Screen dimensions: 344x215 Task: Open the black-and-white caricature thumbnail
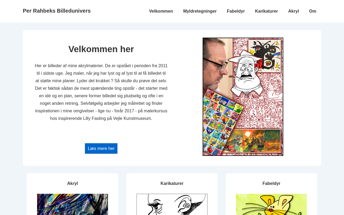point(172,204)
